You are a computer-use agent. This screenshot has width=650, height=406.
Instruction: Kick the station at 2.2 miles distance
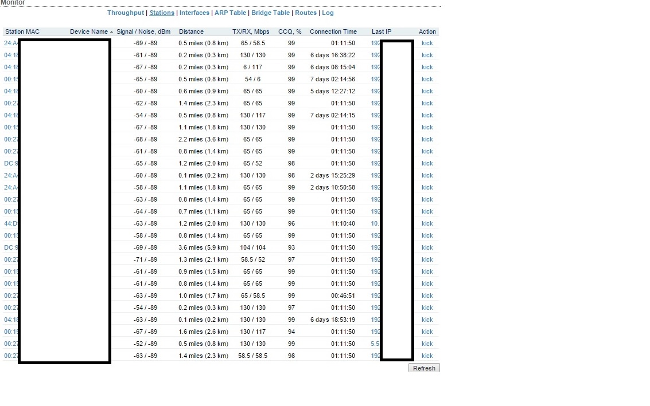coord(427,140)
